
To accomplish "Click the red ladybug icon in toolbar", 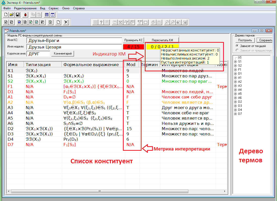I will point(25,15).
